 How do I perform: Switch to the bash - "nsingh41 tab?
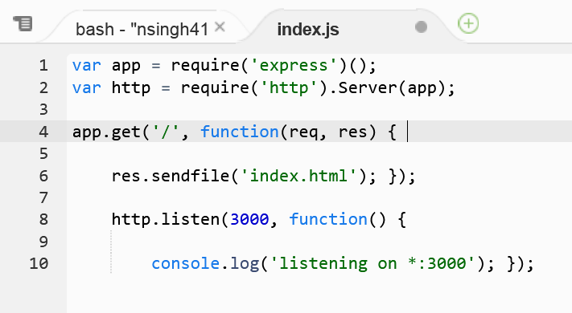[x=142, y=30]
